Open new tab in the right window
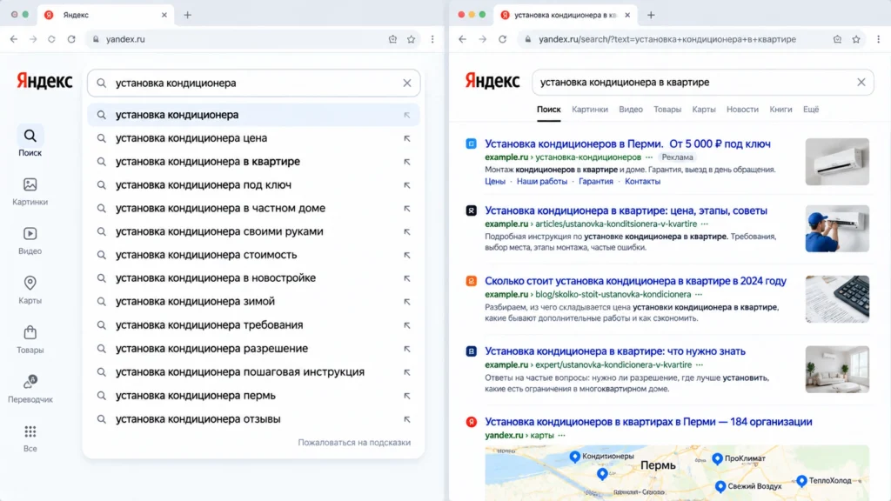 pos(651,15)
